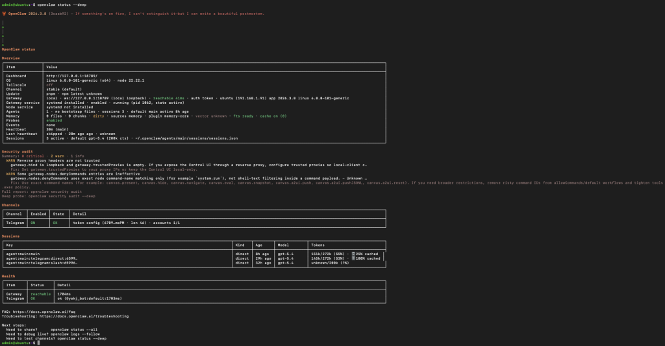Image resolution: width=665 pixels, height=346 pixels.
Task: Click the Telegram channel ON status
Action: [32, 222]
